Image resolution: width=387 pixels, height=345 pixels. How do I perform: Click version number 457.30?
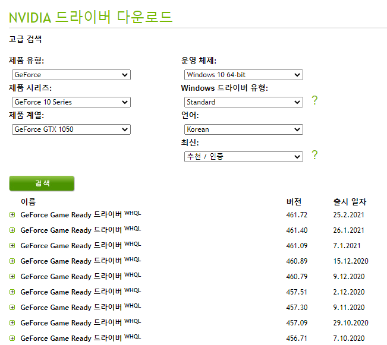[x=297, y=307]
